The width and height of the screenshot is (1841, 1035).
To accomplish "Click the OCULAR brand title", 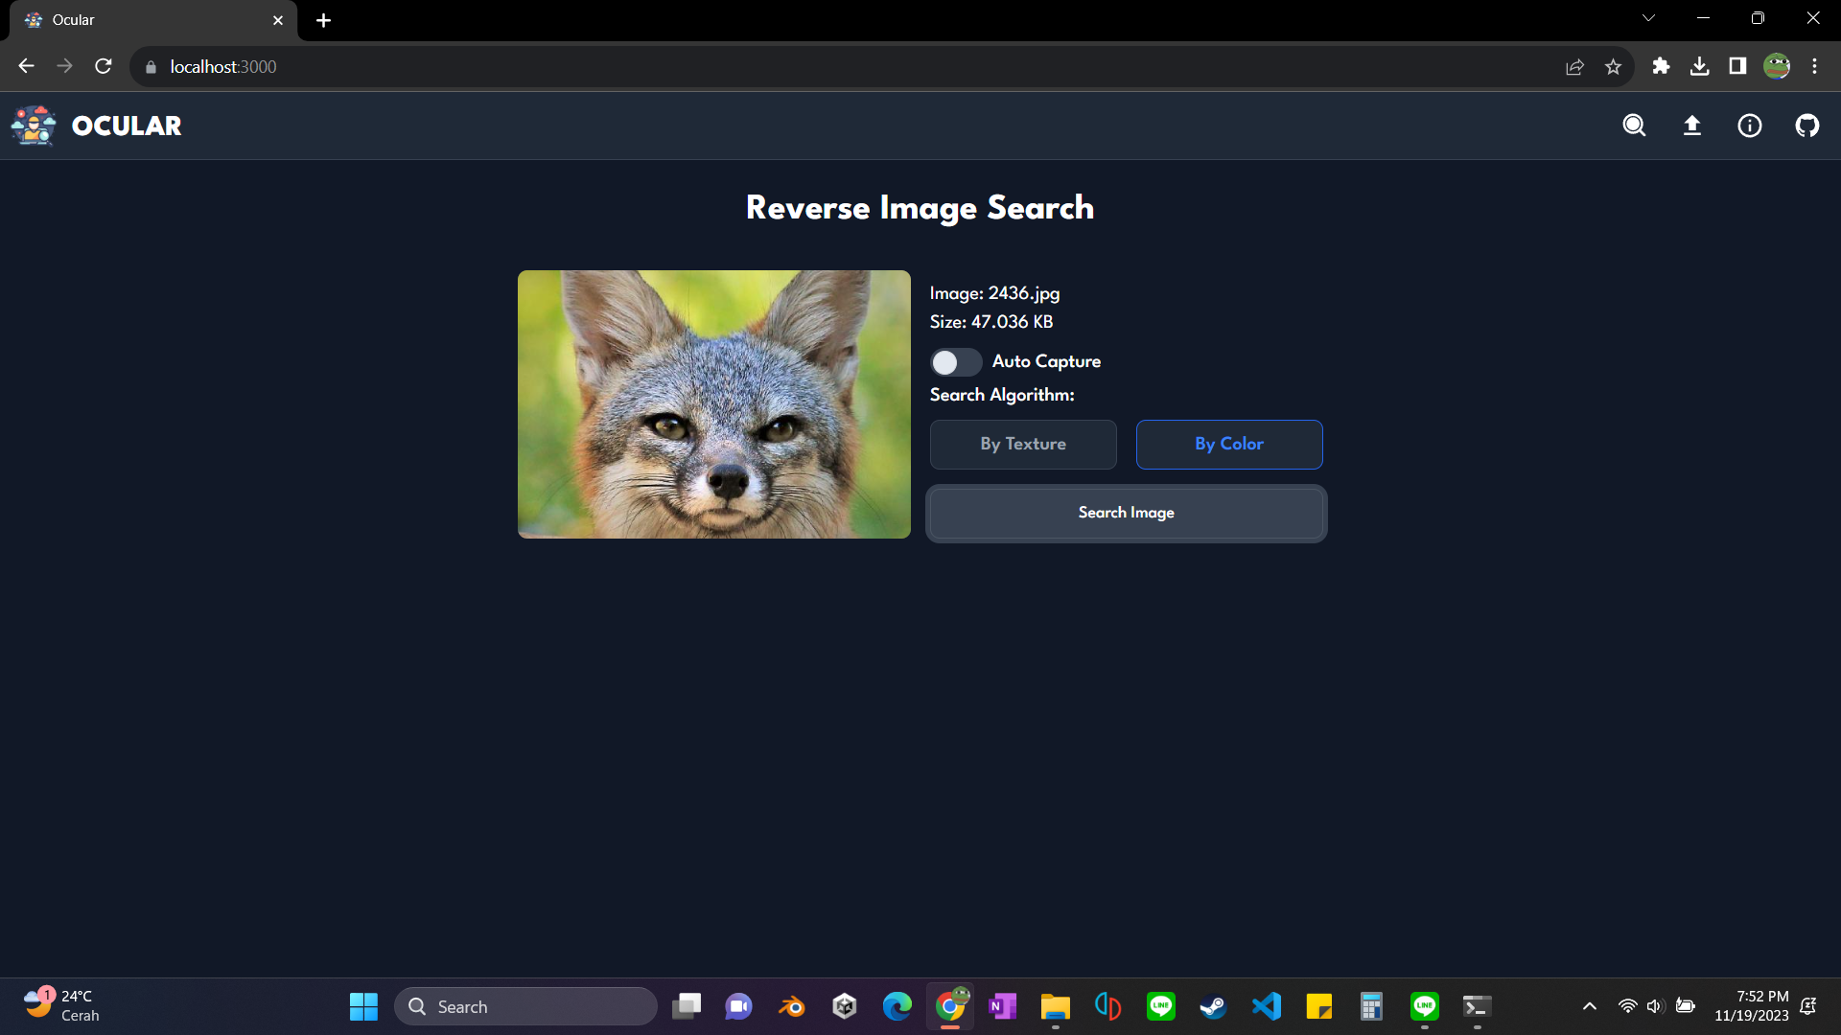I will pyautogui.click(x=127, y=126).
